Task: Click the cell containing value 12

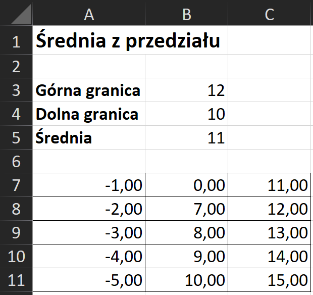Action: [187, 90]
